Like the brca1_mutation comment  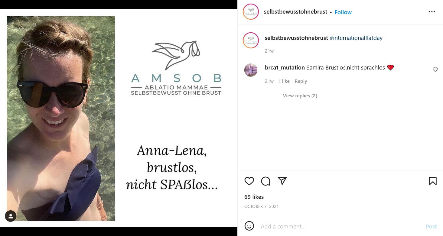pos(435,70)
